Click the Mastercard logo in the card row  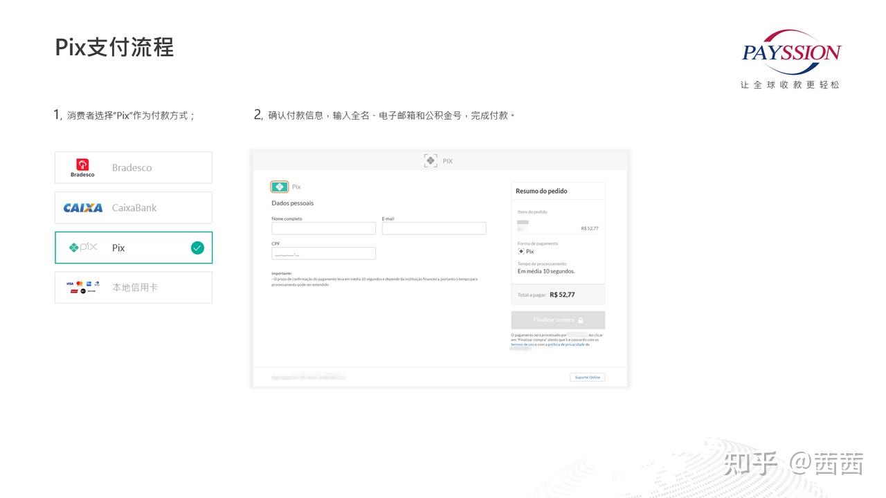[x=79, y=284]
